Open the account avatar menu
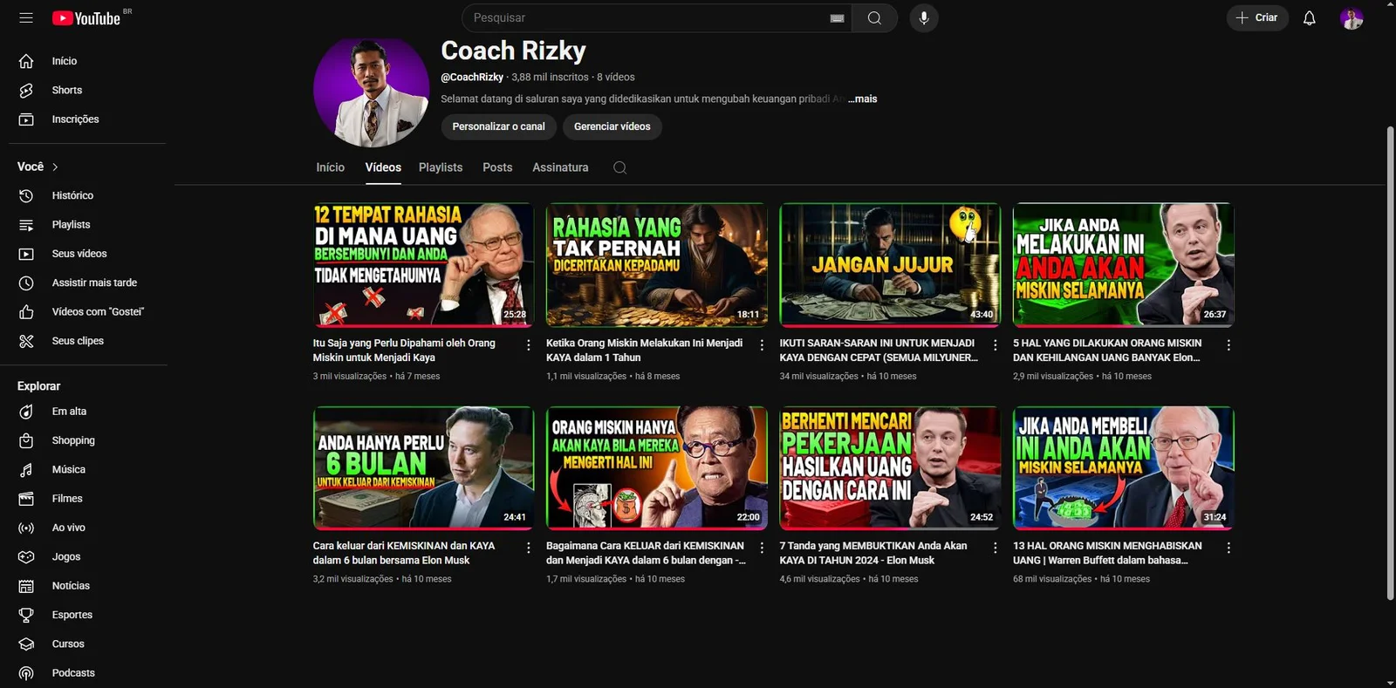Viewport: 1396px width, 688px height. coord(1352,18)
